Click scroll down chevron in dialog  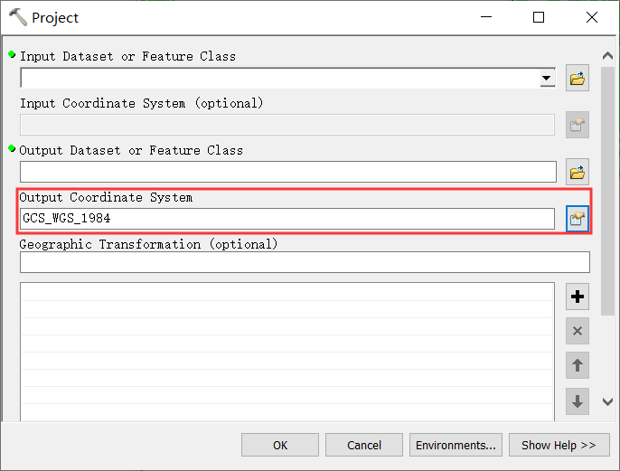click(607, 401)
